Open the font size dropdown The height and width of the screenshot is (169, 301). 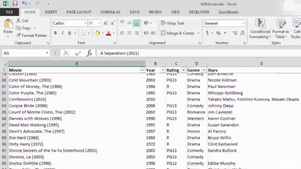tap(99, 23)
